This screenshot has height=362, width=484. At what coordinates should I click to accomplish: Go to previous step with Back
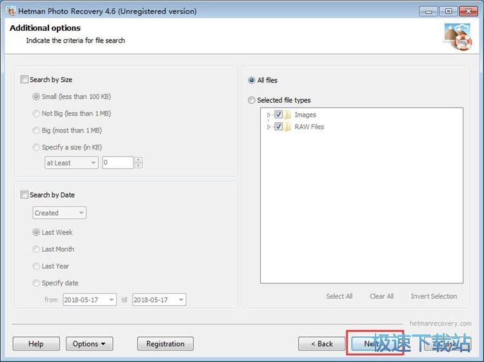click(321, 344)
